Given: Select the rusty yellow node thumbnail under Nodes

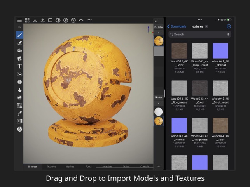Looking at the screenshot, I should 159,121.
